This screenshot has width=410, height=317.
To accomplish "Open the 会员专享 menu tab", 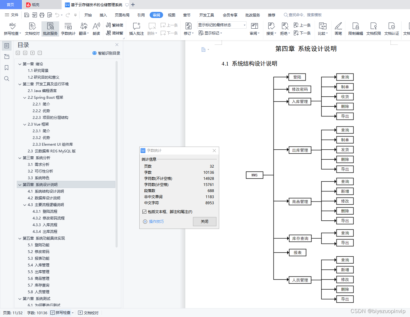I will pos(230,15).
